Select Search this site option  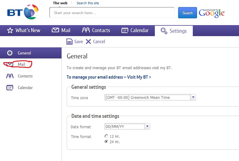pos(88,3)
